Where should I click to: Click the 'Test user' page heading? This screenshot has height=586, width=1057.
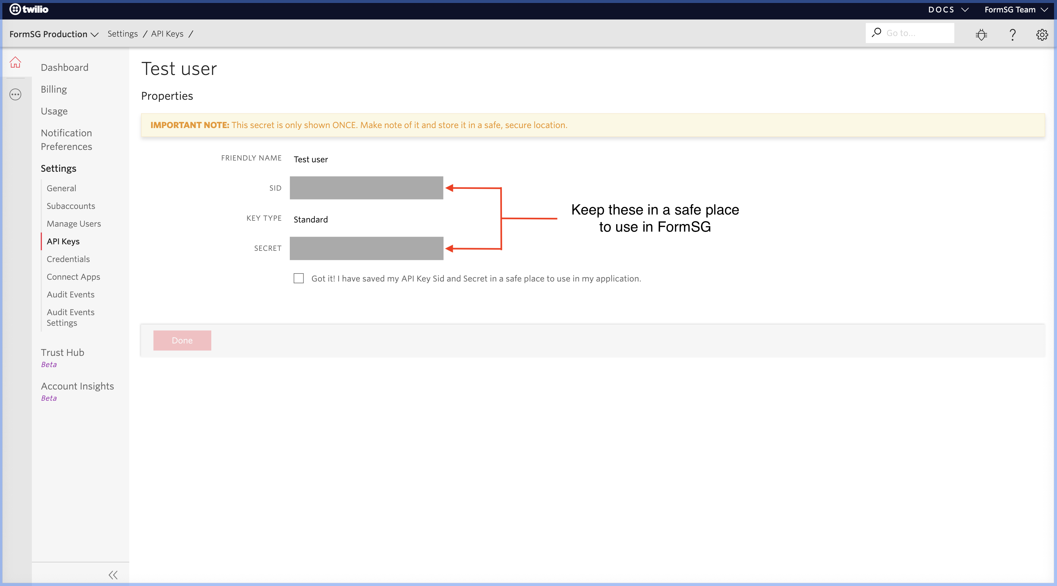click(179, 68)
